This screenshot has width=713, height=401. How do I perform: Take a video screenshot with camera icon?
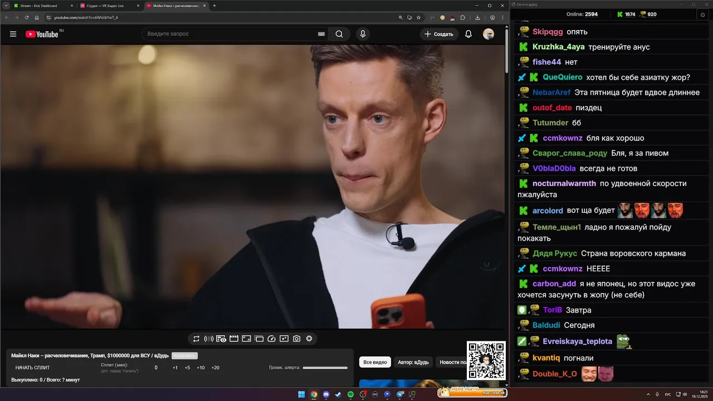coord(297,339)
